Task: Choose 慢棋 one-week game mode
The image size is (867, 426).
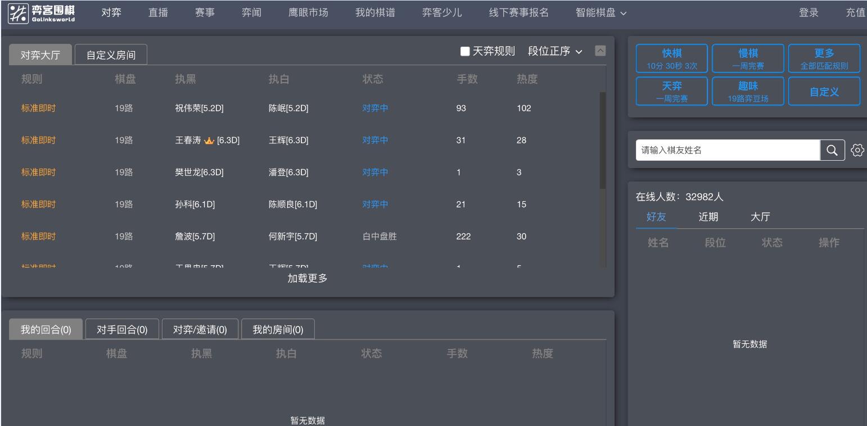Action: click(x=748, y=58)
